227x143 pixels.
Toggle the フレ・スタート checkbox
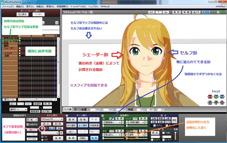point(152,140)
